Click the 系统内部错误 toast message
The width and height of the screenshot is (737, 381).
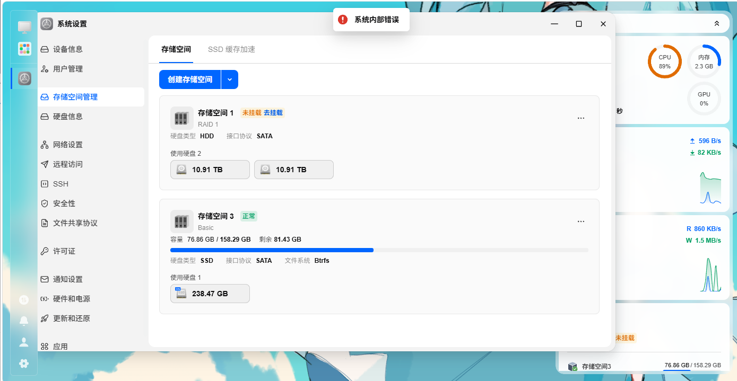coord(377,20)
